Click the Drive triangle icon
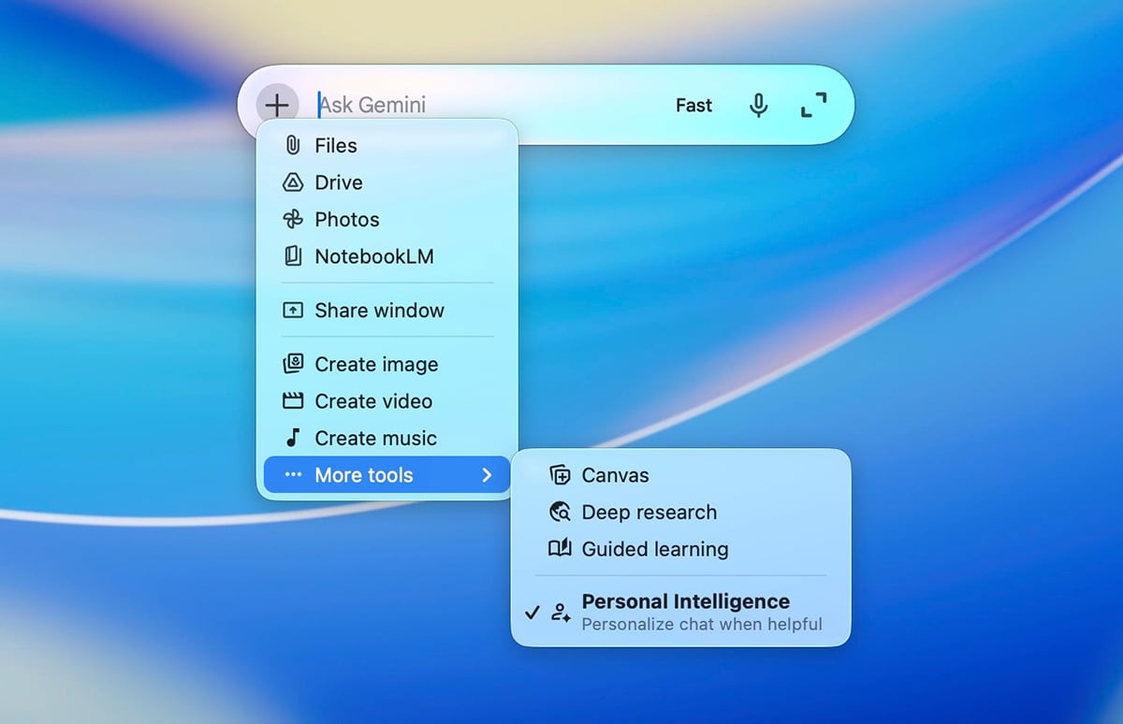The height and width of the screenshot is (724, 1123). tap(293, 182)
